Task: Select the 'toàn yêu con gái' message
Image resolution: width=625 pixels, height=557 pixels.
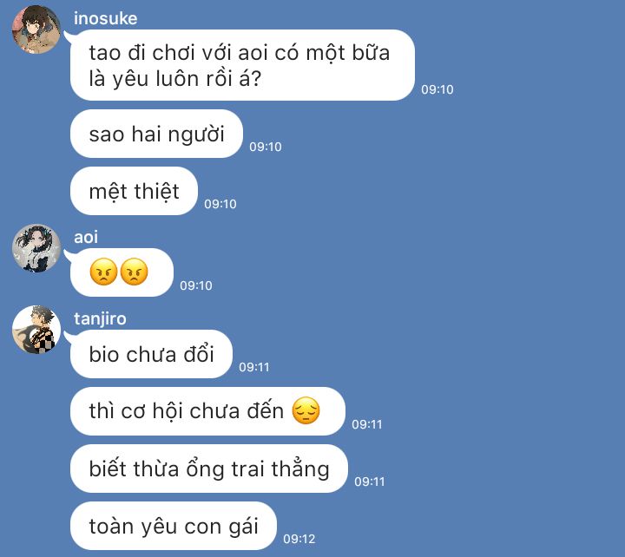Action: pyautogui.click(x=174, y=526)
